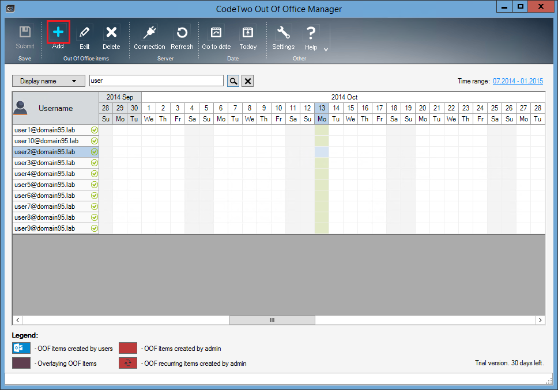Open the Display name filter dropdown
The height and width of the screenshot is (390, 558).
point(48,81)
